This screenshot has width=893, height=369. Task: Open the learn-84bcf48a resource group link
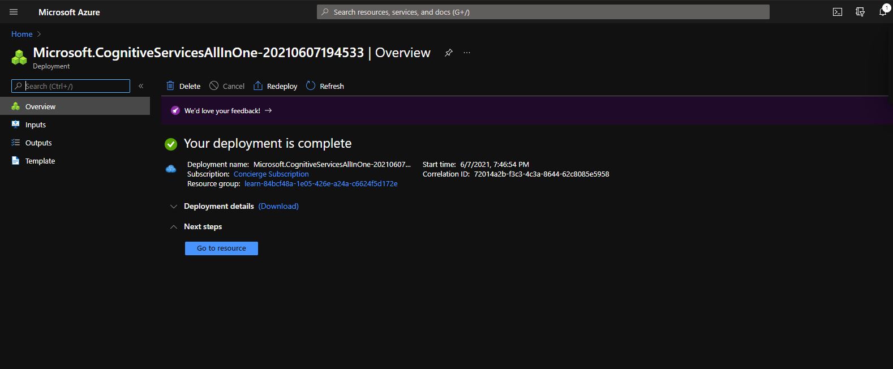pyautogui.click(x=321, y=184)
